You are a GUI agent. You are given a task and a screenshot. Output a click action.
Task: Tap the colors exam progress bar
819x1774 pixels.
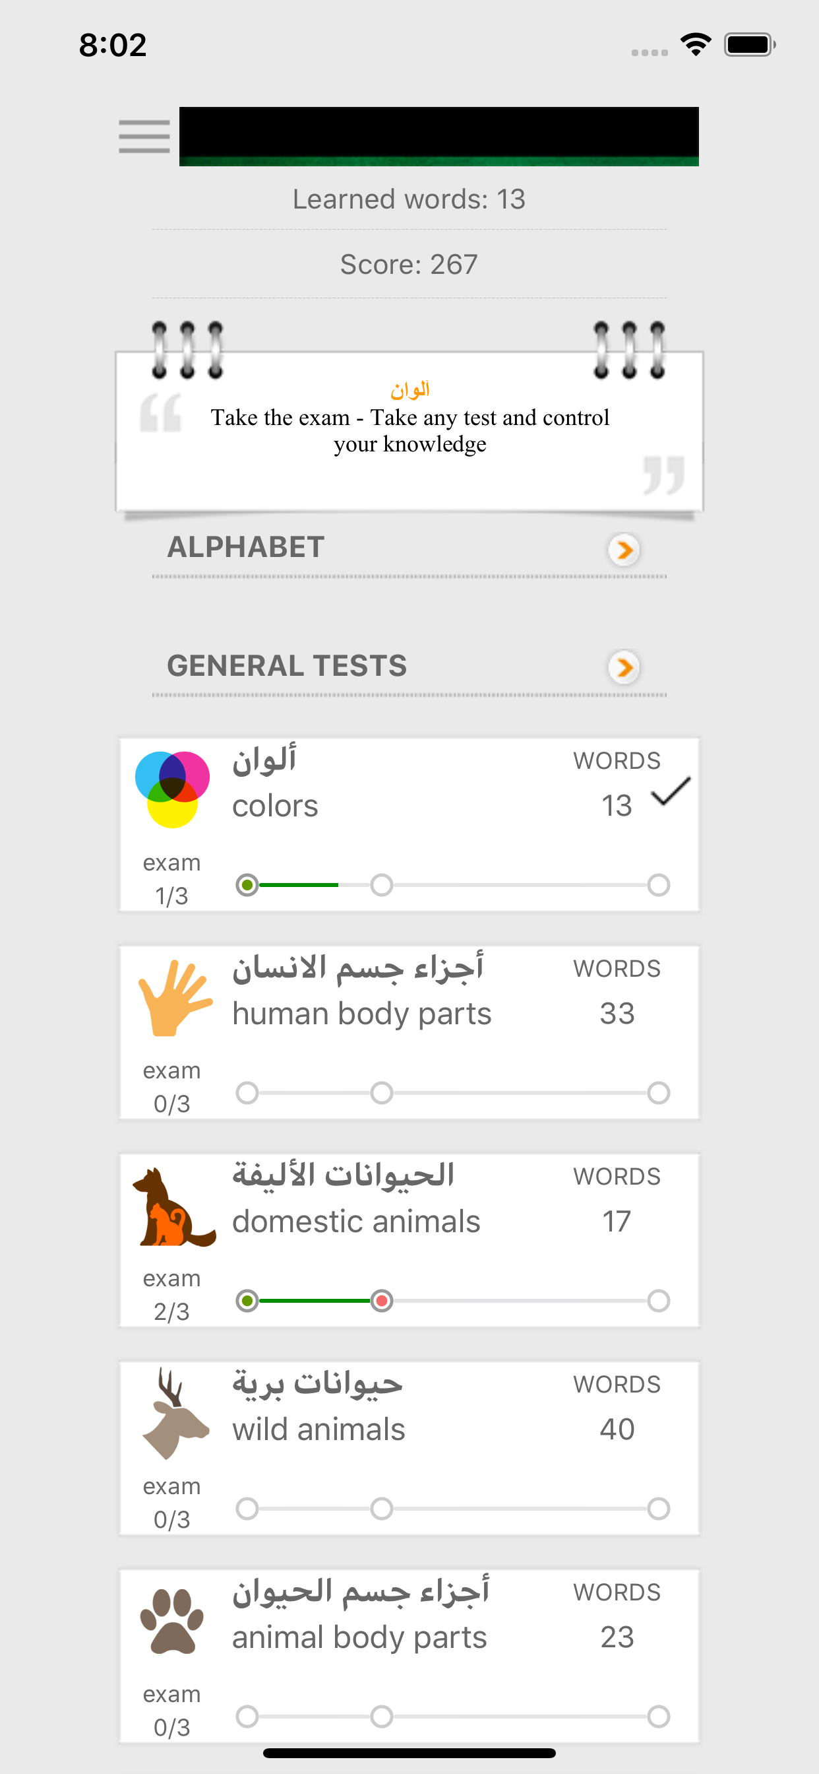[454, 885]
